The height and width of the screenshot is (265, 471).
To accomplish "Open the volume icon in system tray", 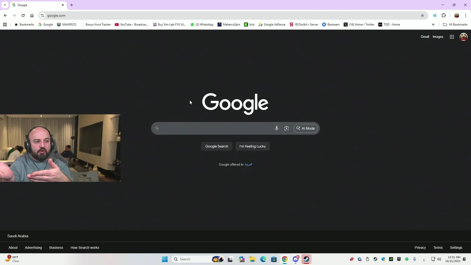I will coord(439,259).
